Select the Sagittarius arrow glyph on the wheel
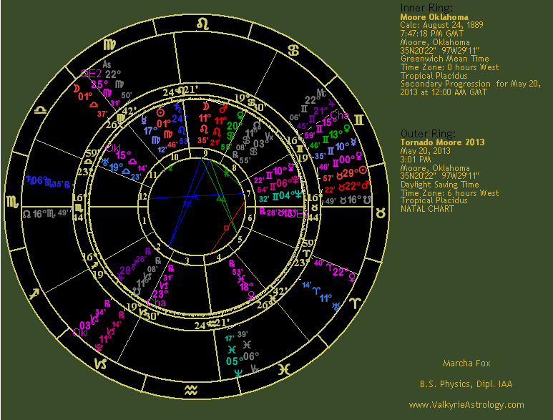This screenshot has height=420, width=553. 32,294
